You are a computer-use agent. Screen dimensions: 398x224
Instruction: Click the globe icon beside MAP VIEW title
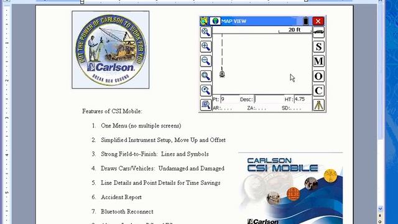pyautogui.click(x=215, y=21)
